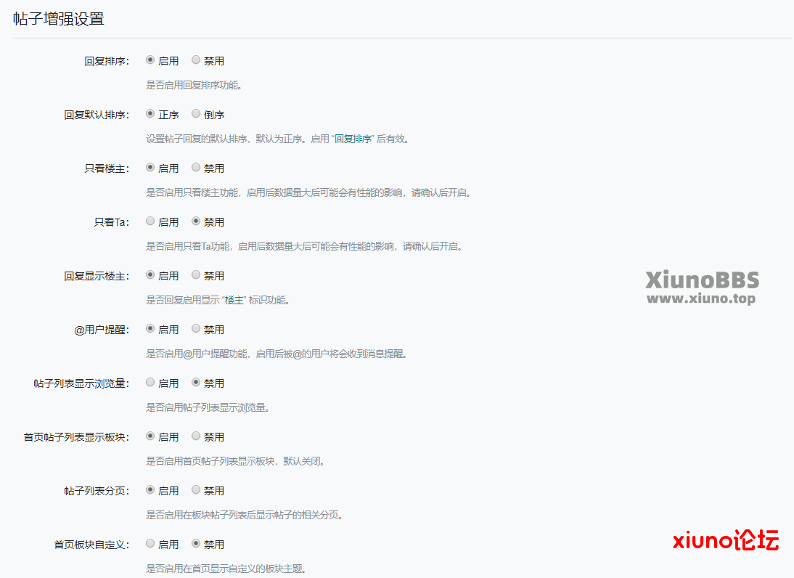Image resolution: width=794 pixels, height=578 pixels.
Task: Turn off @用户提醒 notifications
Action: [196, 329]
